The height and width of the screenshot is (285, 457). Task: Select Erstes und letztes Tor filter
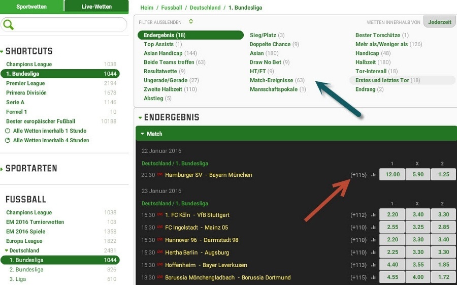coord(402,80)
